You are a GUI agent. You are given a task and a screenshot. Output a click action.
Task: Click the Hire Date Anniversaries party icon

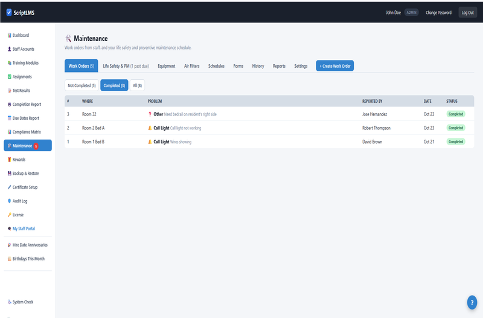tap(9, 245)
